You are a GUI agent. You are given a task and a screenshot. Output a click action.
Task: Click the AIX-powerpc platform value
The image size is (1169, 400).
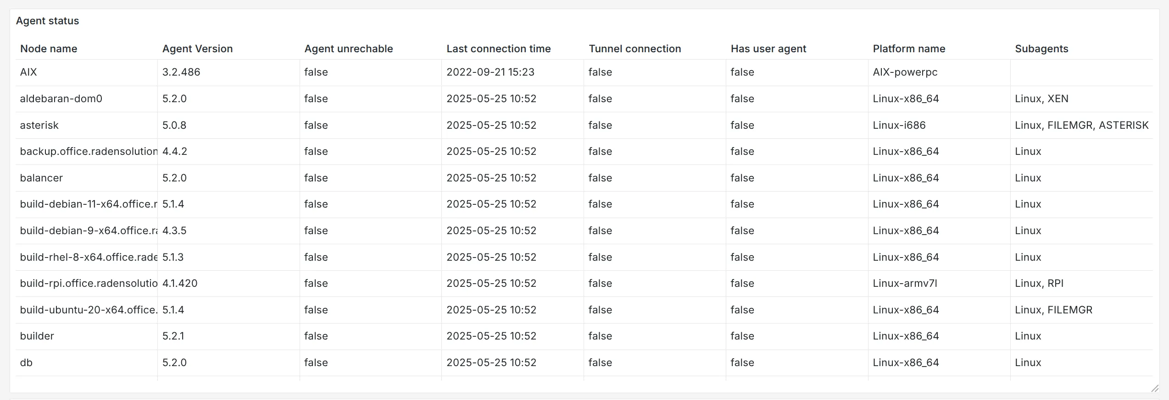click(905, 72)
